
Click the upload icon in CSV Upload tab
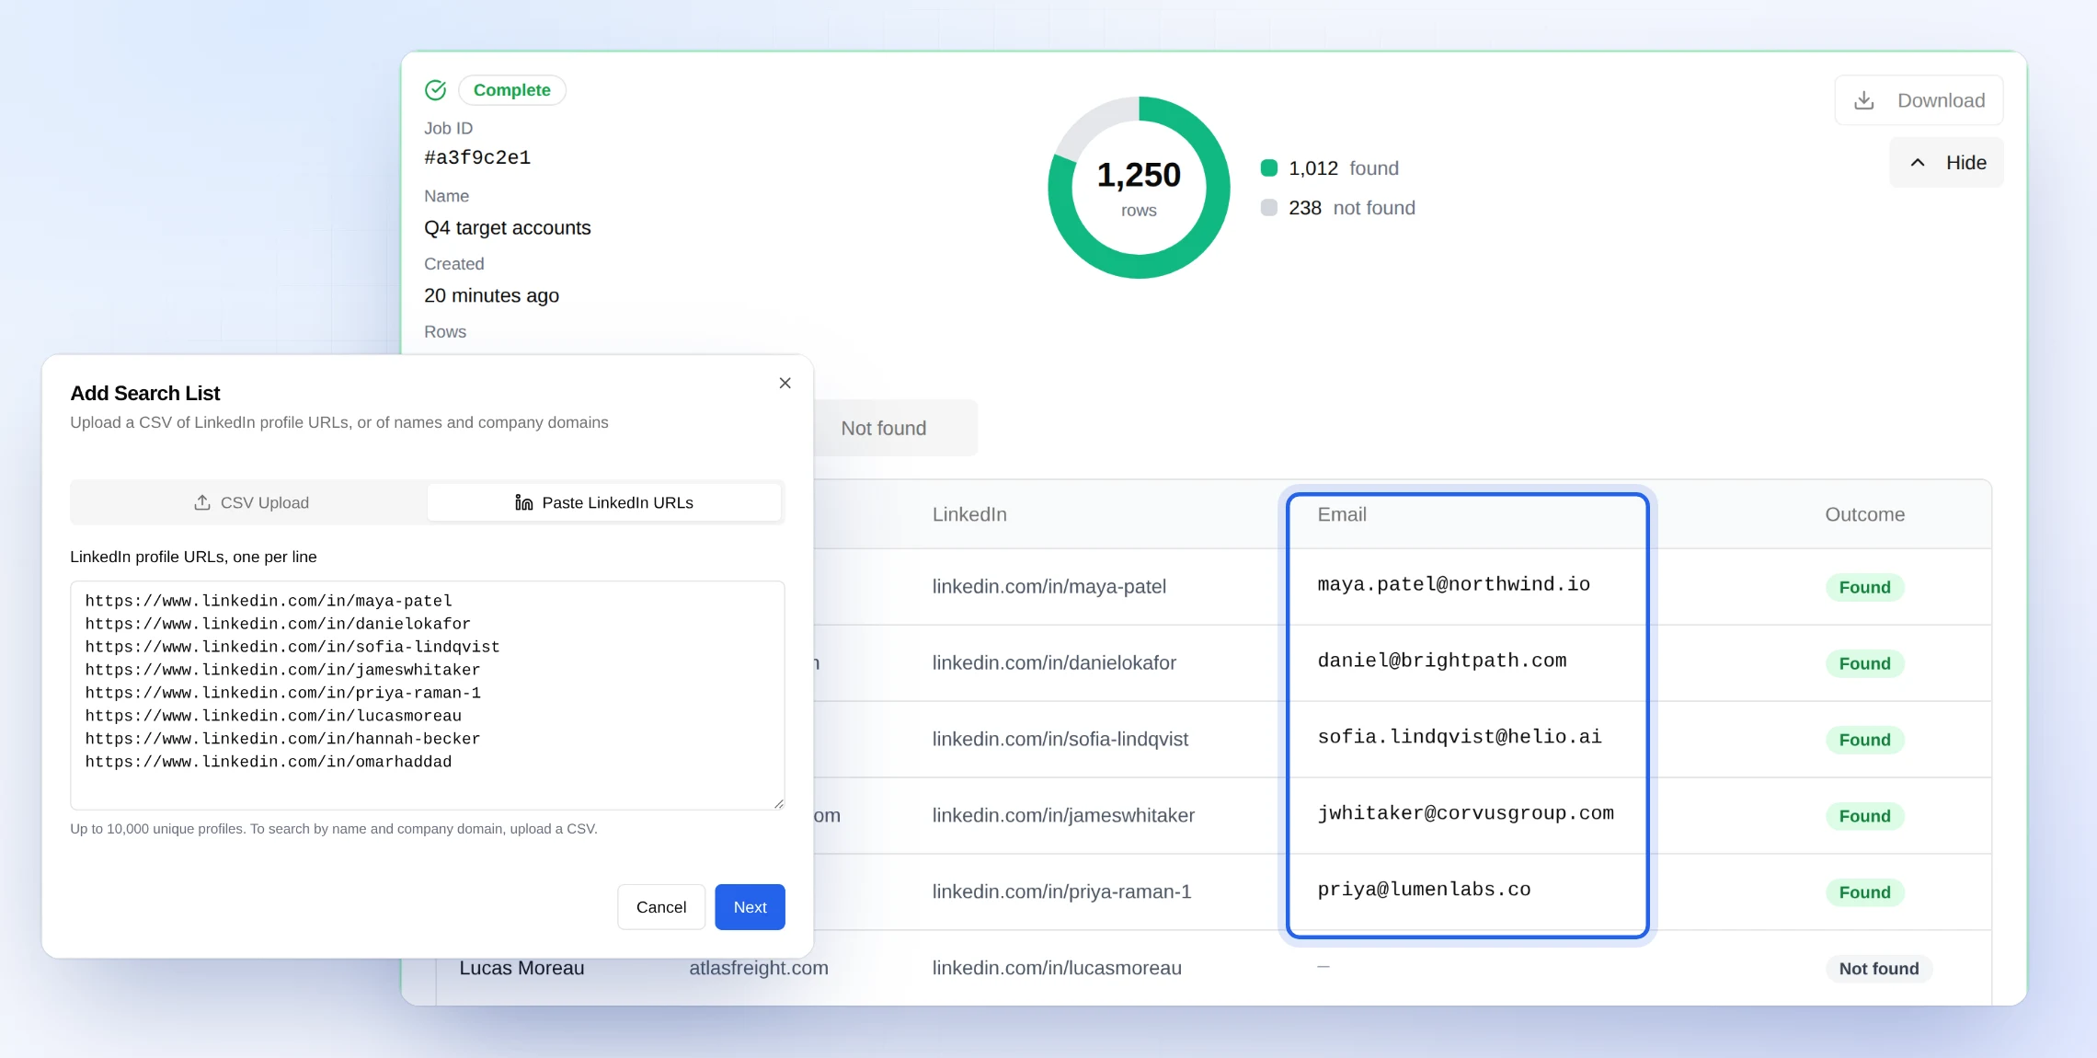point(202,502)
